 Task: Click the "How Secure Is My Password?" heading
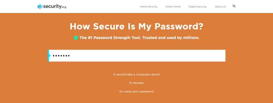[x=136, y=26]
